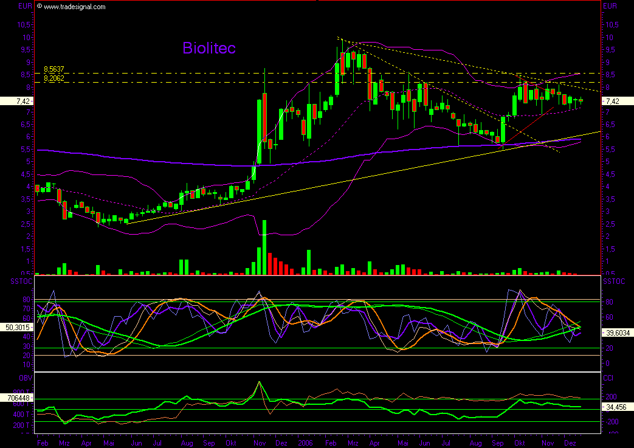Click the 70 level on SSTOC left axis
This screenshot has width=634, height=448.
pyautogui.click(x=27, y=309)
